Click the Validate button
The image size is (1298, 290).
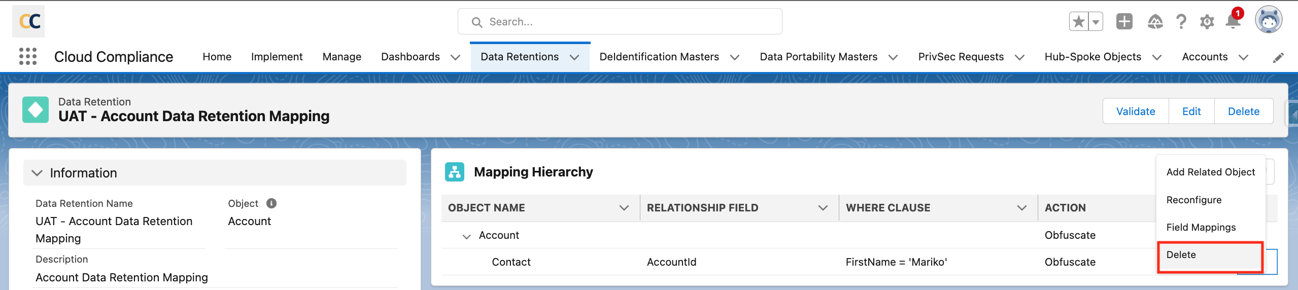click(x=1135, y=112)
